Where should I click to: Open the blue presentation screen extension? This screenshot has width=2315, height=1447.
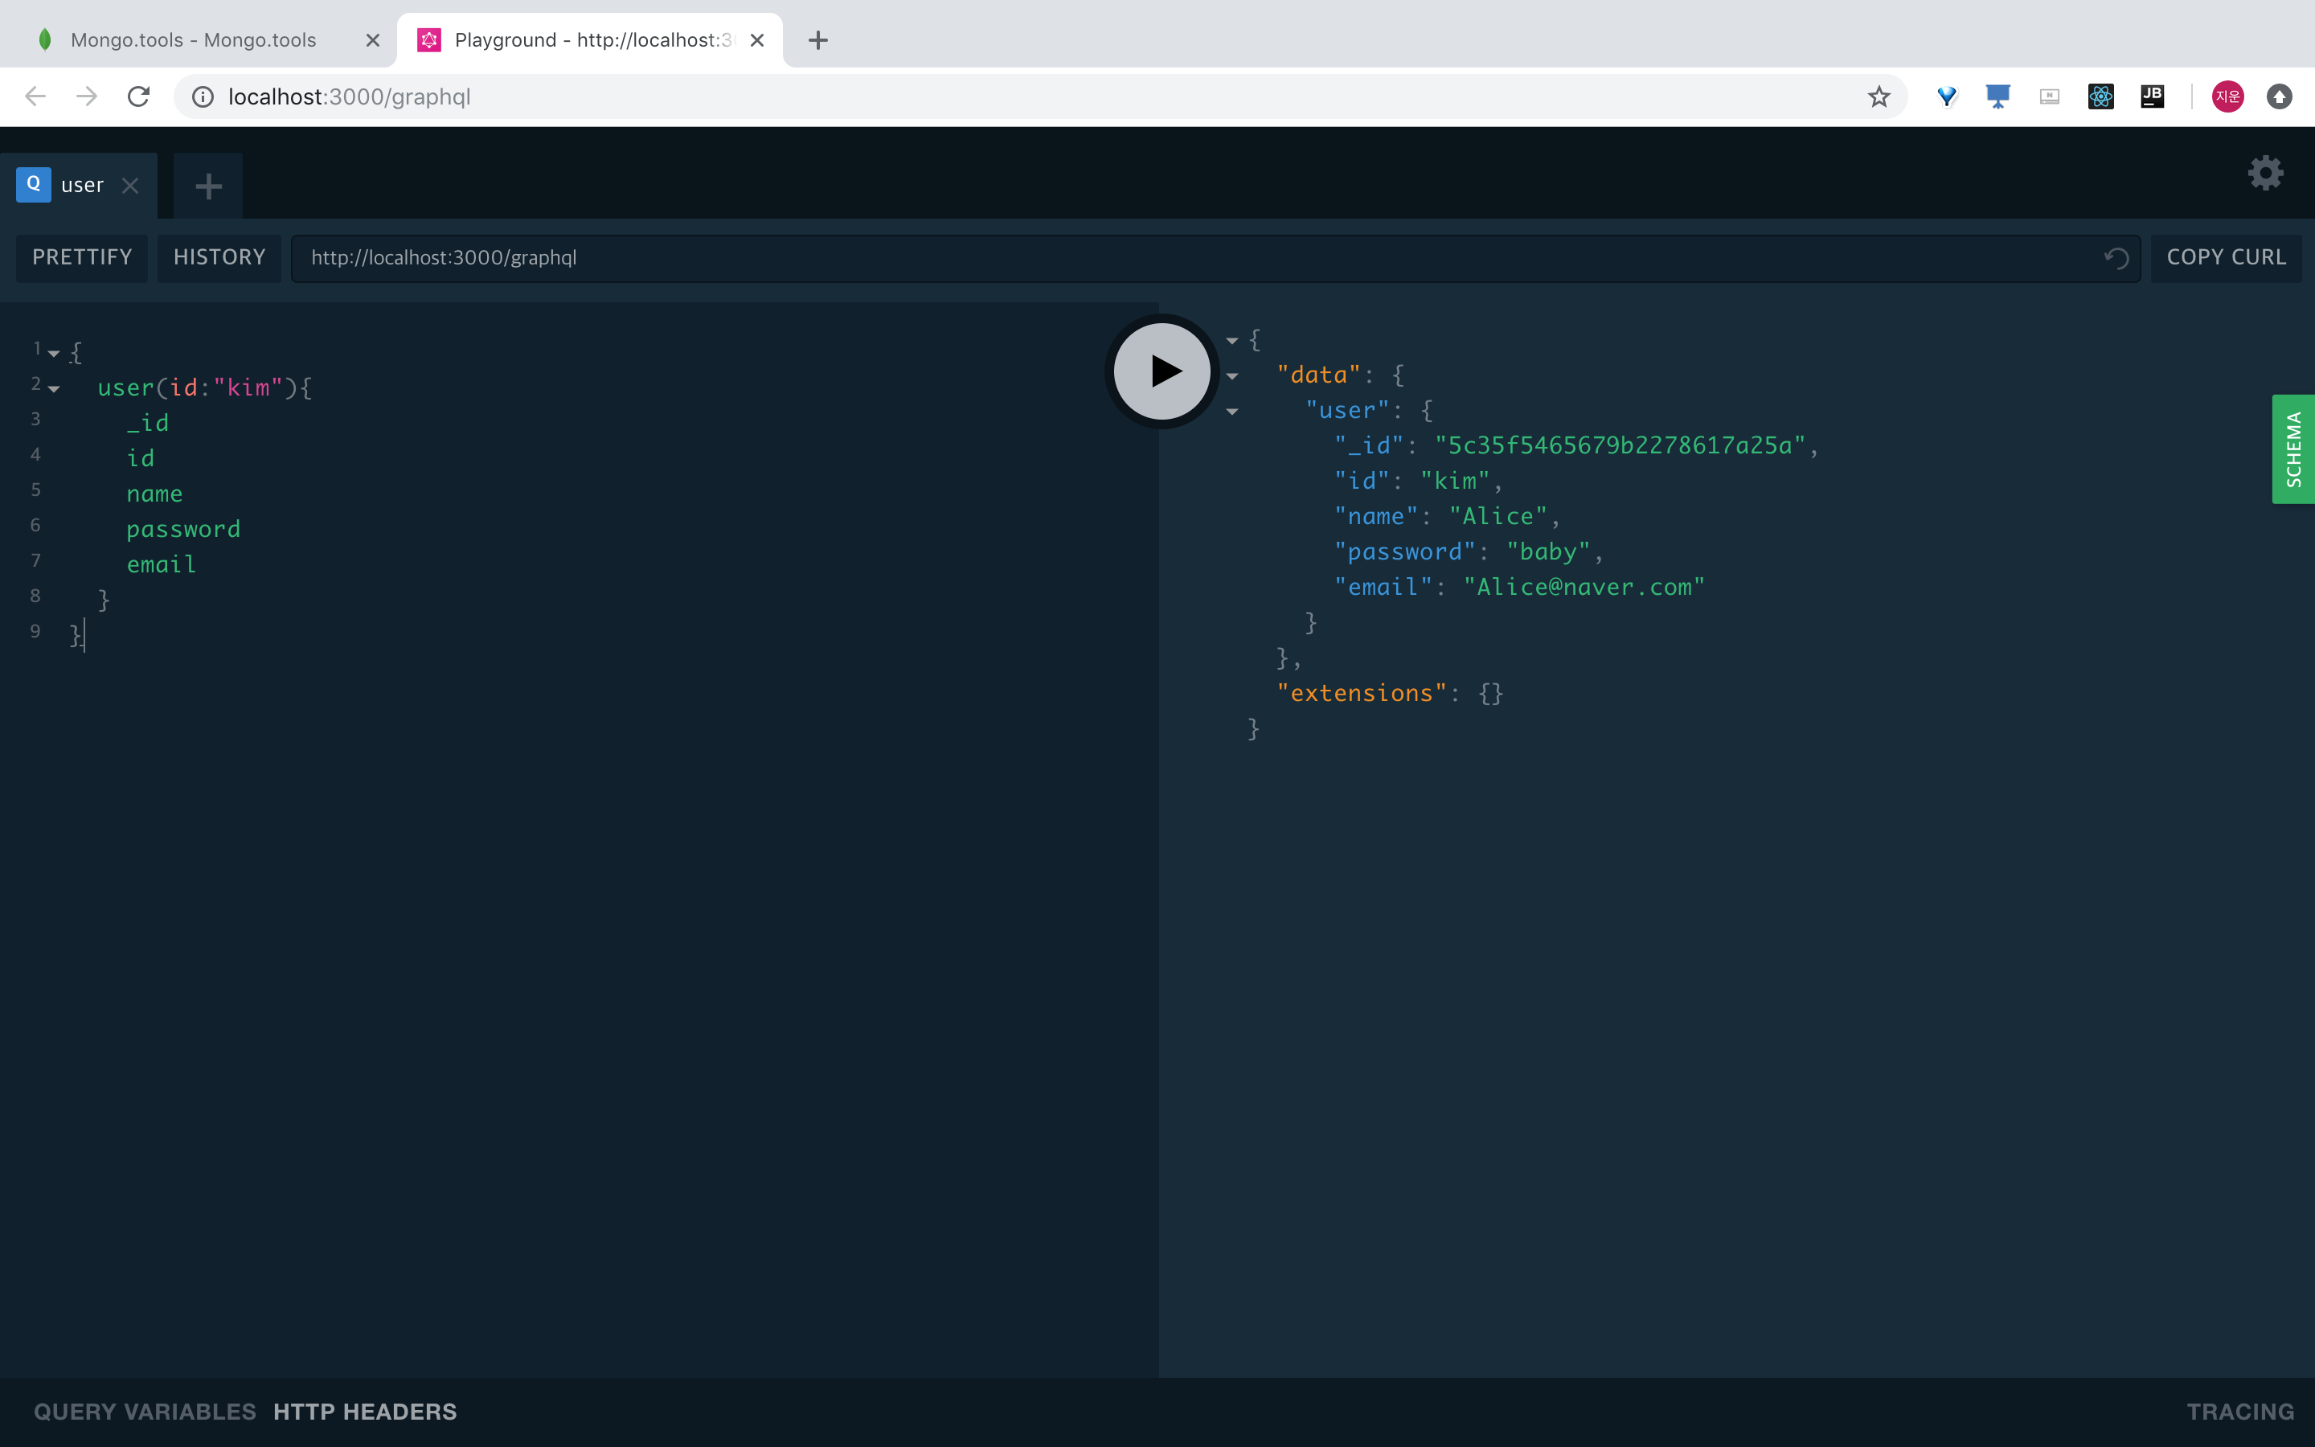coord(1997,96)
